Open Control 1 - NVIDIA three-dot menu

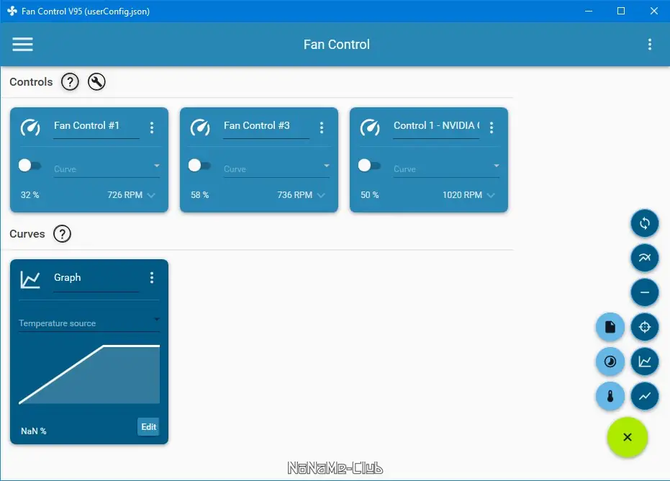(492, 127)
